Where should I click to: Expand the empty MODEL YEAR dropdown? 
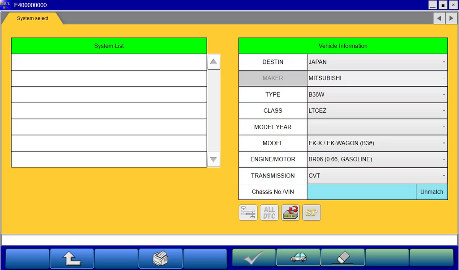click(377, 127)
